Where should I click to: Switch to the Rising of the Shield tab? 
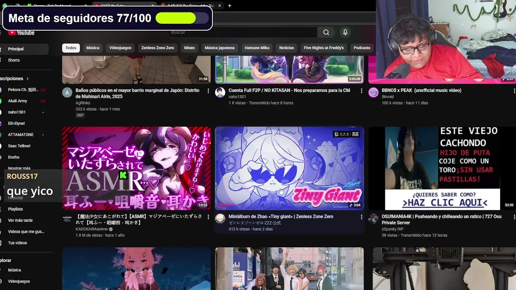191,6
